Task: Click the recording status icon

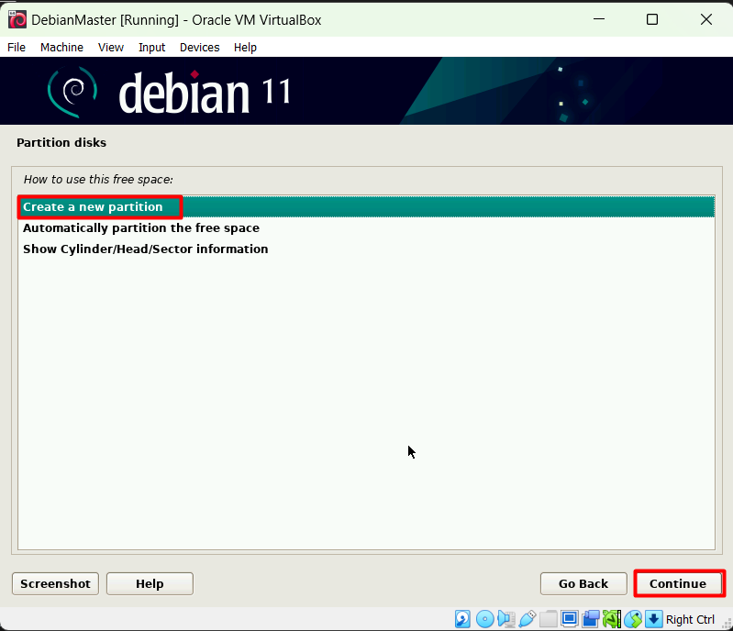Action: click(591, 619)
